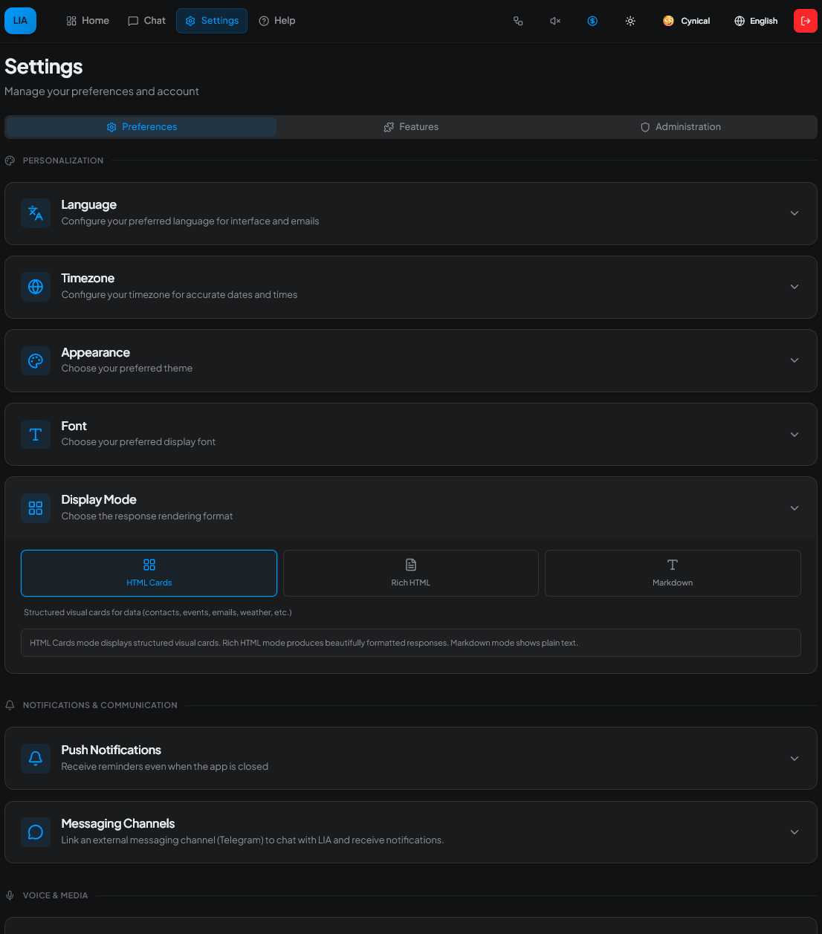This screenshot has height=934, width=822.
Task: Expand the Appearance section chevron
Action: (x=795, y=360)
